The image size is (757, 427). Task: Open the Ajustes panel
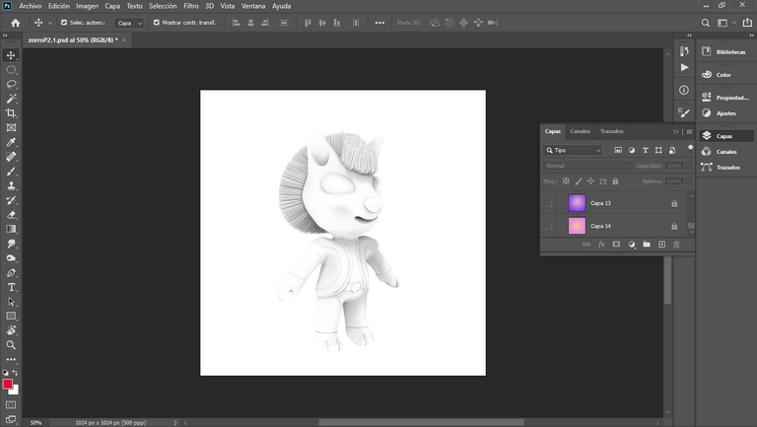click(726, 113)
